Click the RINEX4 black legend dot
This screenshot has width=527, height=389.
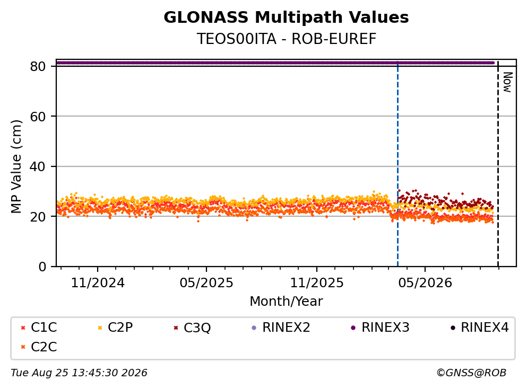[x=453, y=328]
